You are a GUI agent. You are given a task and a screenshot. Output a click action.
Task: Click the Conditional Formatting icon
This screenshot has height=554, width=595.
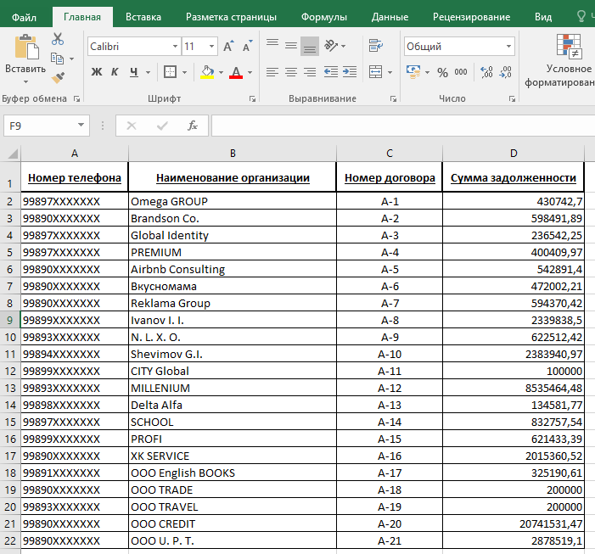click(x=569, y=46)
